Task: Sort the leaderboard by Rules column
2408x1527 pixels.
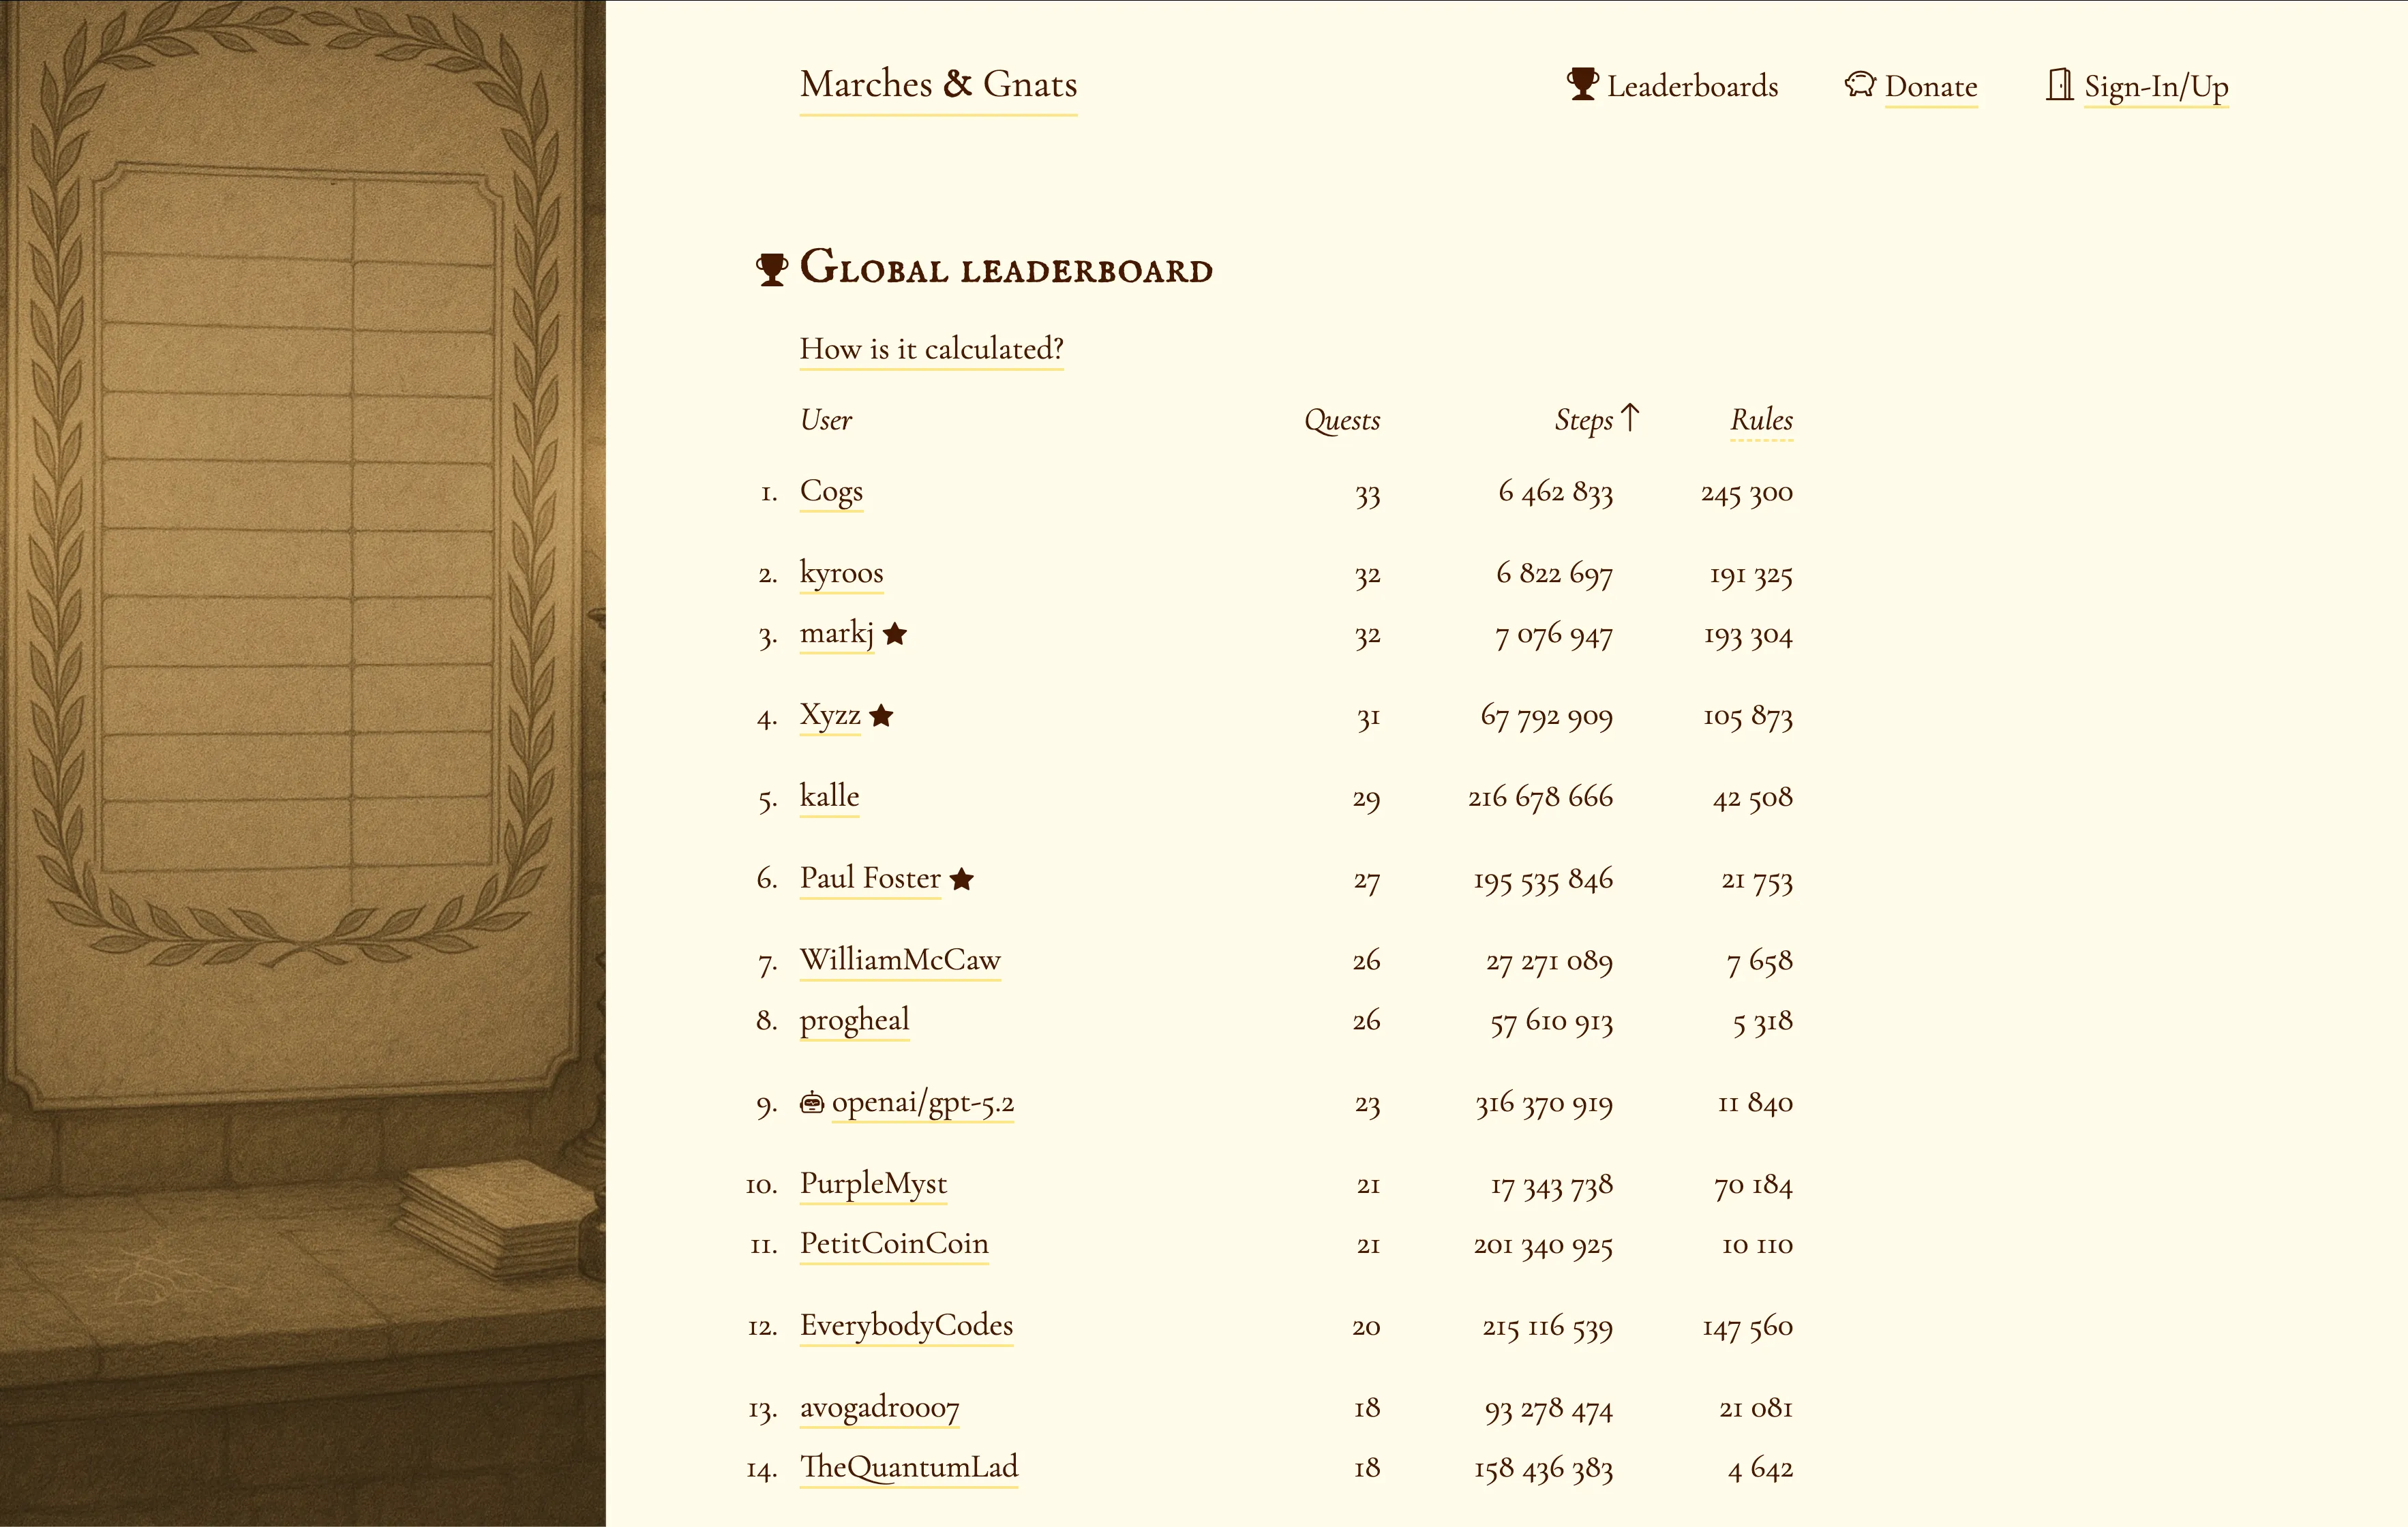Action: [1761, 420]
